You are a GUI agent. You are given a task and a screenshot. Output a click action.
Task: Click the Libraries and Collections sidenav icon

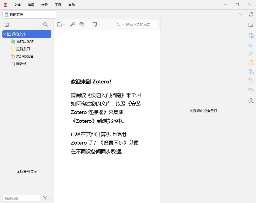[x=251, y=72]
